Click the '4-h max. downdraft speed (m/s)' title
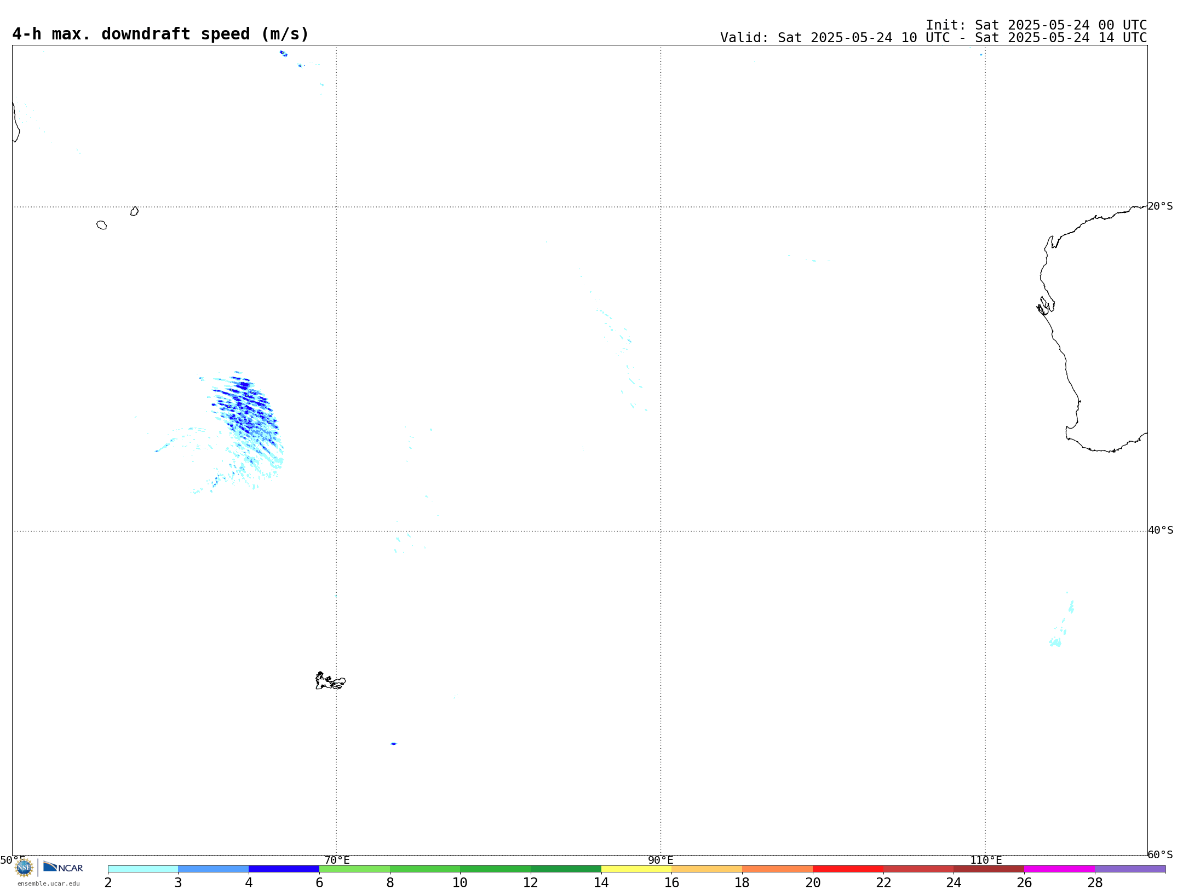The image size is (1183, 890). click(160, 34)
